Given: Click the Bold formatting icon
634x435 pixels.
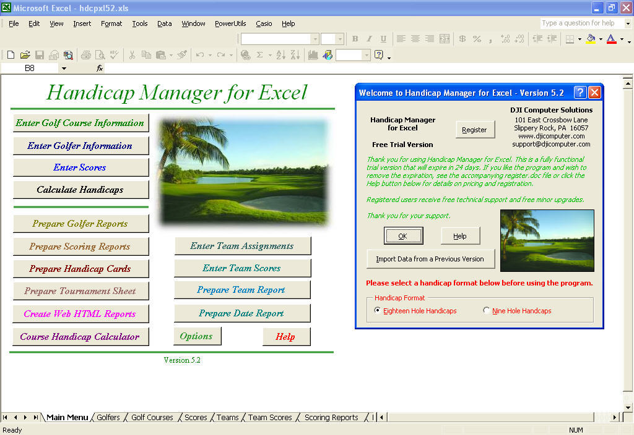Looking at the screenshot, I should click(355, 39).
